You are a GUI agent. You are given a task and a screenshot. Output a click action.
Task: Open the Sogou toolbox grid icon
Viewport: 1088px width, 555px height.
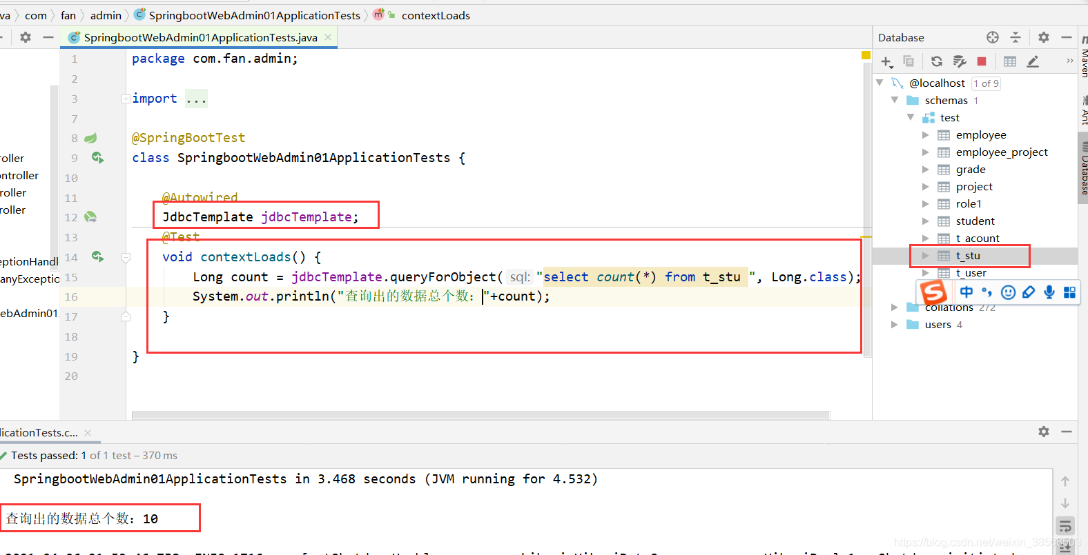click(1069, 292)
